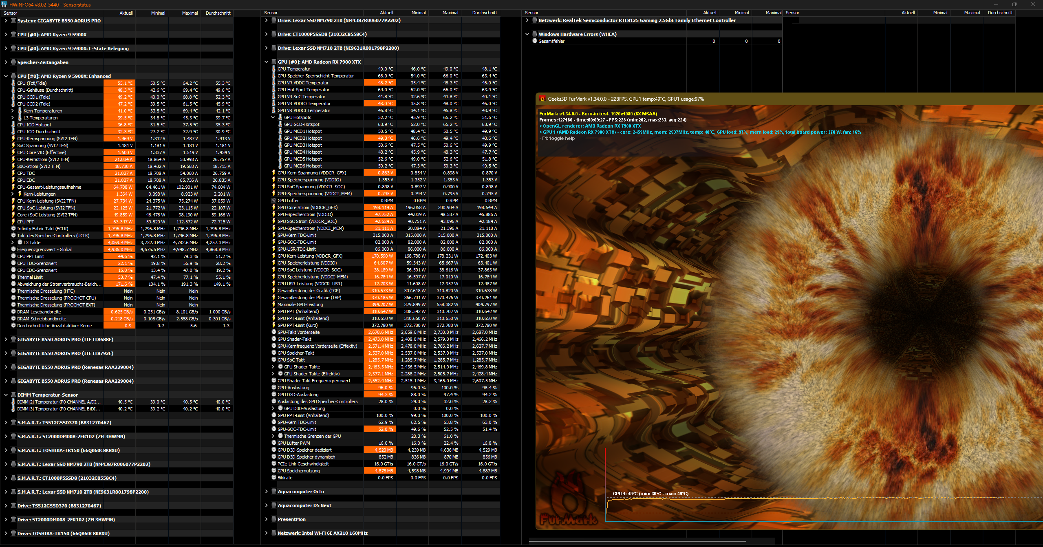Collapse the GPU Hotspots group
This screenshot has height=547, width=1043.
pyautogui.click(x=272, y=117)
